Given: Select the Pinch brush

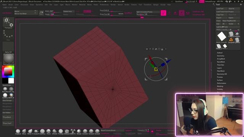Looking at the screenshot, I should (x=48, y=131).
